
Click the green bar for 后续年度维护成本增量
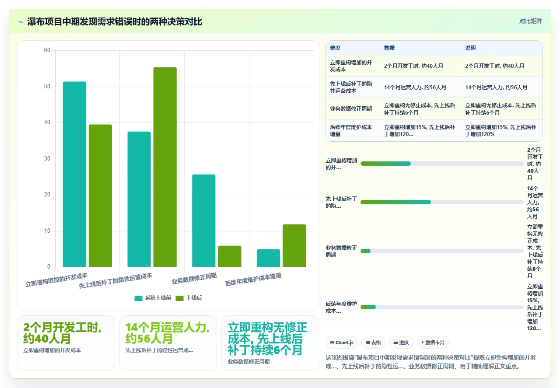click(294, 245)
